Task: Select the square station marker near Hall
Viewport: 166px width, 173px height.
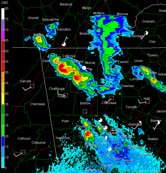Action: tap(147, 101)
